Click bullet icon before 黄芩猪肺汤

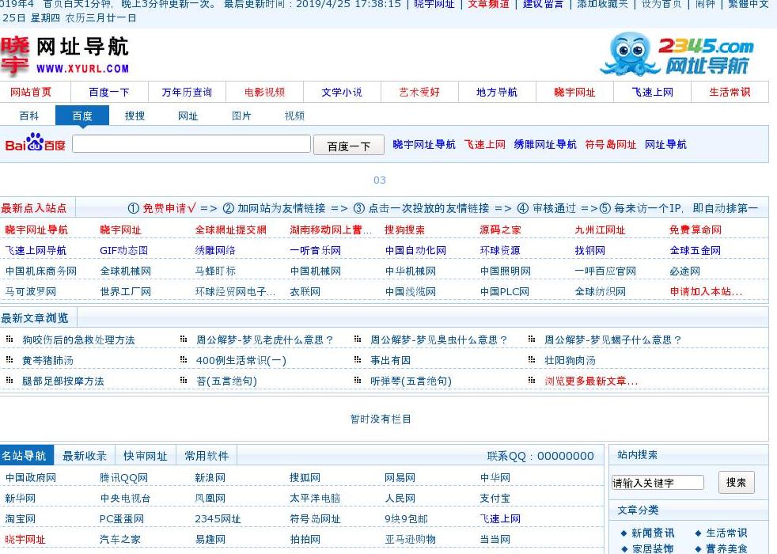[9, 360]
